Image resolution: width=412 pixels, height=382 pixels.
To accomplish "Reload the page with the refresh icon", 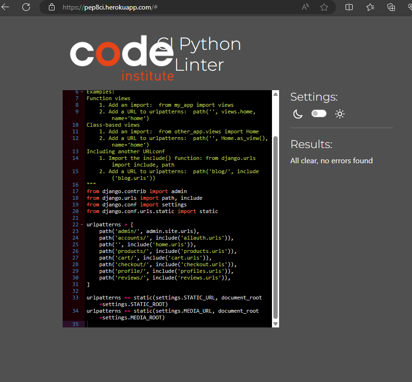I will tap(26, 7).
